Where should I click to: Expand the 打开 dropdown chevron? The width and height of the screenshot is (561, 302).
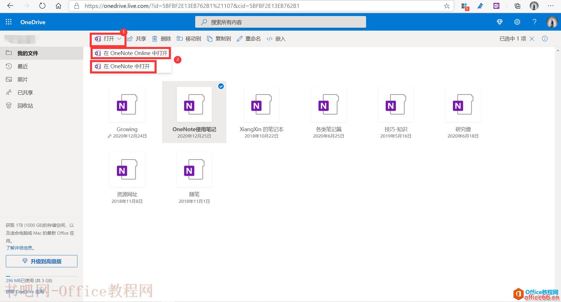[119, 39]
